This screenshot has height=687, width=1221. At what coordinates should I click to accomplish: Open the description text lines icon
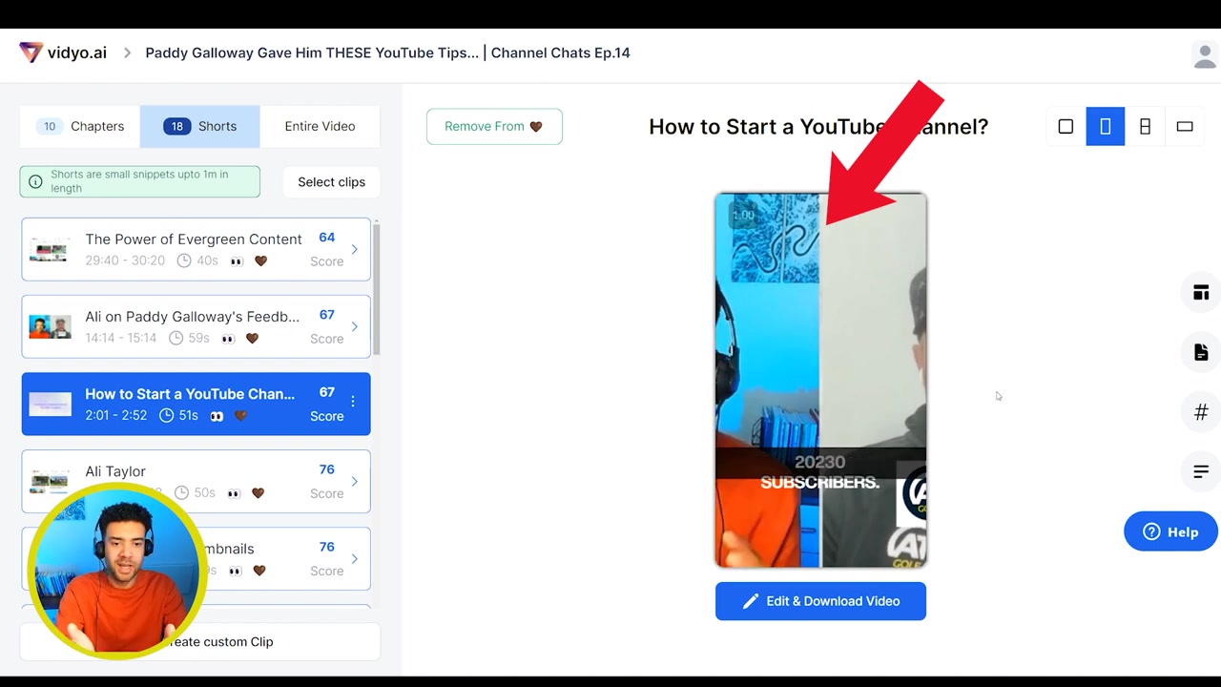click(1201, 471)
